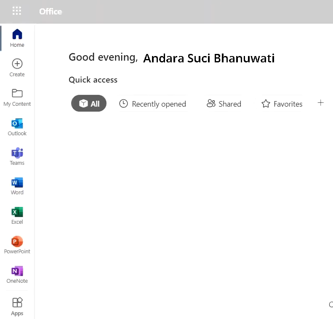Launch Outlook from the sidebar

17,127
